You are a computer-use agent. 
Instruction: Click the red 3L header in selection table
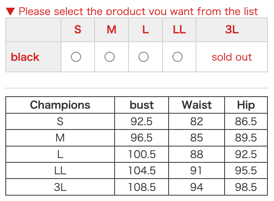232,30
